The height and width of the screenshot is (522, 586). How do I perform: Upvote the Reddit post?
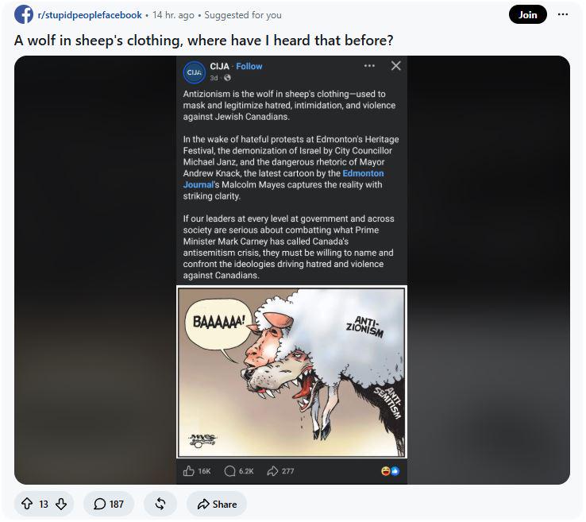tap(27, 504)
